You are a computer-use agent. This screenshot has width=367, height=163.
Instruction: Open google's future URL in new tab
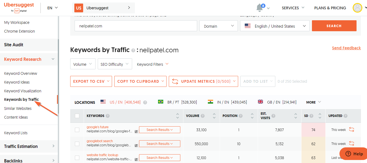(x=136, y=132)
